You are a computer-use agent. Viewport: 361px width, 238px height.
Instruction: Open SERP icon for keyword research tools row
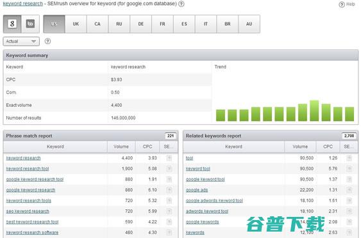[169, 200]
